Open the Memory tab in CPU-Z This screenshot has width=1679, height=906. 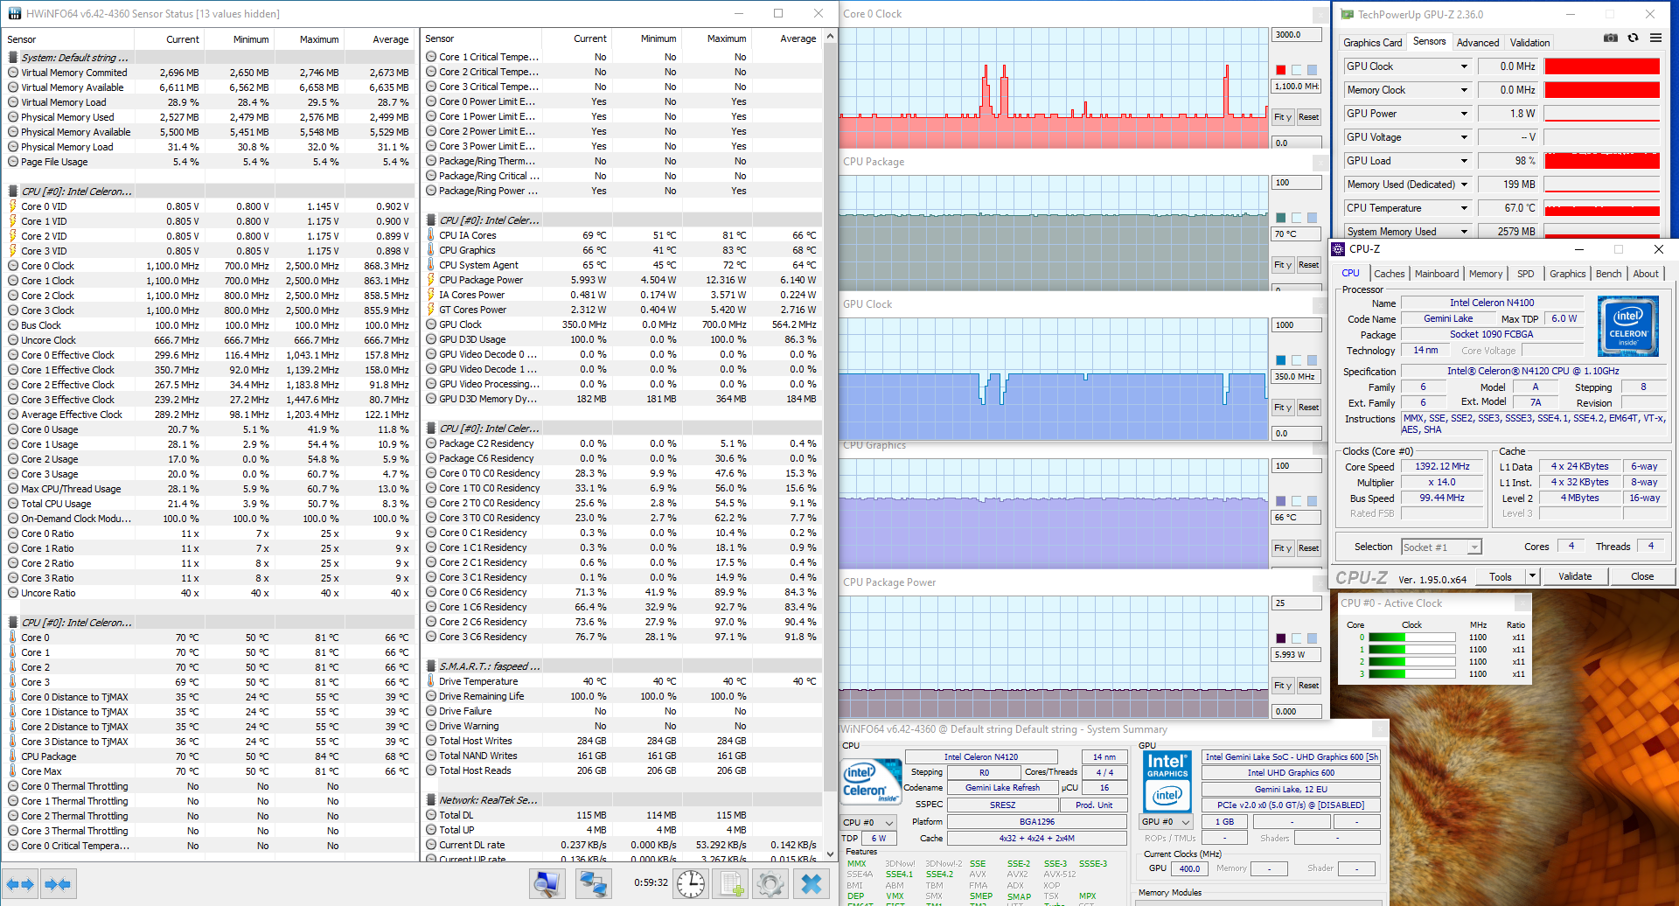[x=1486, y=274]
